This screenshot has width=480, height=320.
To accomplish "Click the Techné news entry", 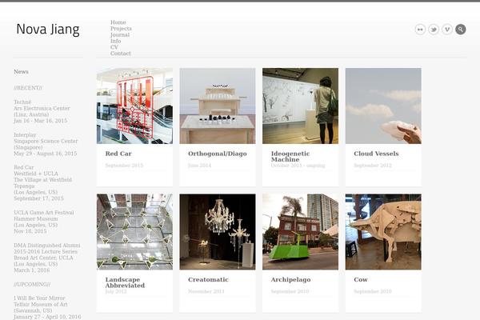I will tap(22, 102).
